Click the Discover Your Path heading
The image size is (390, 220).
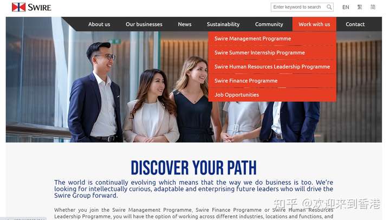tap(193, 168)
